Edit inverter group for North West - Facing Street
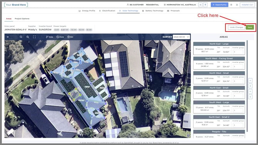This screenshot has width=258, height=145. click(x=238, y=67)
